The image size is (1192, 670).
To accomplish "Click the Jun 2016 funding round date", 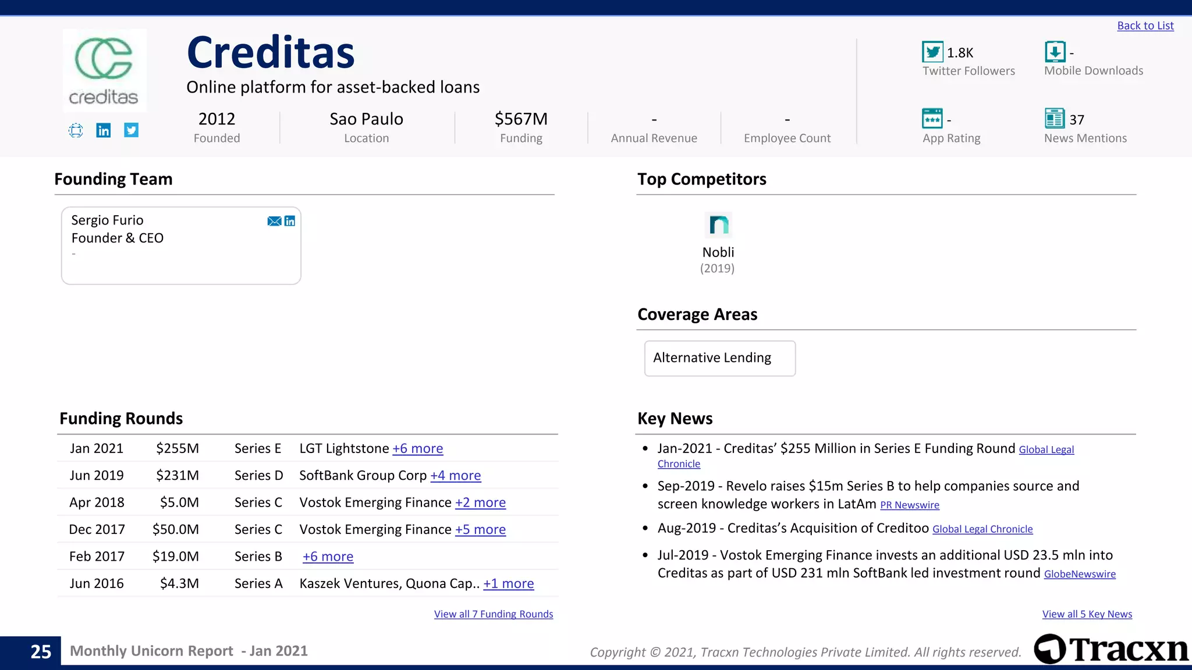I will (97, 583).
